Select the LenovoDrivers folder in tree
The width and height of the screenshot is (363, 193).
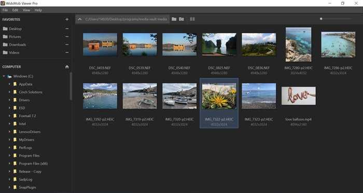30,132
